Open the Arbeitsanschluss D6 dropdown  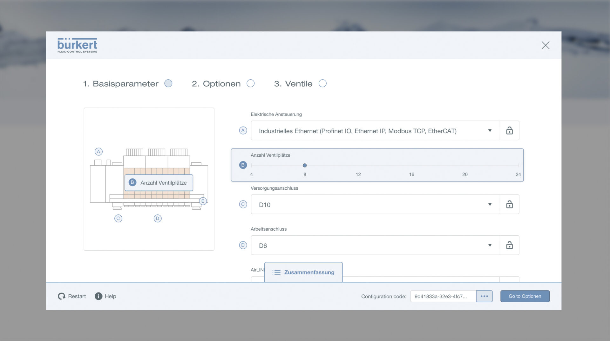pos(375,246)
